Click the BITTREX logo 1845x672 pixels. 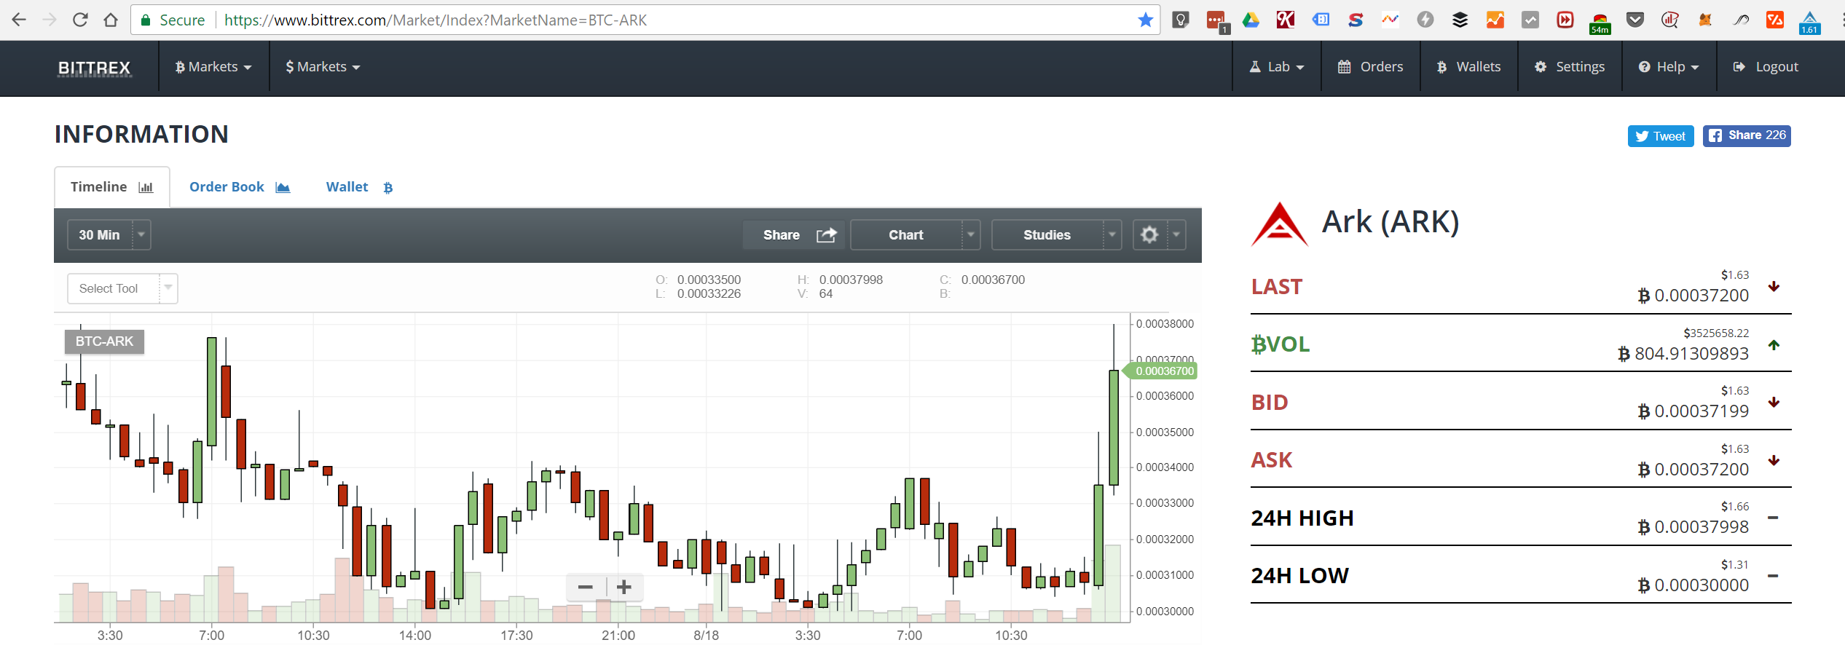point(94,68)
